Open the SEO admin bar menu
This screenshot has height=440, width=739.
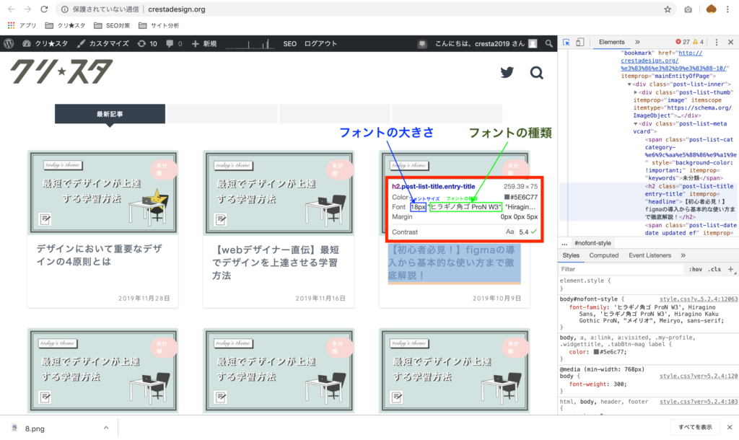coord(290,44)
